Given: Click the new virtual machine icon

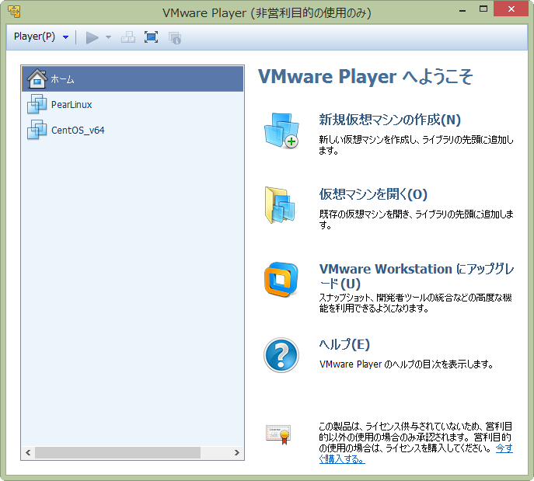Looking at the screenshot, I should [x=281, y=131].
